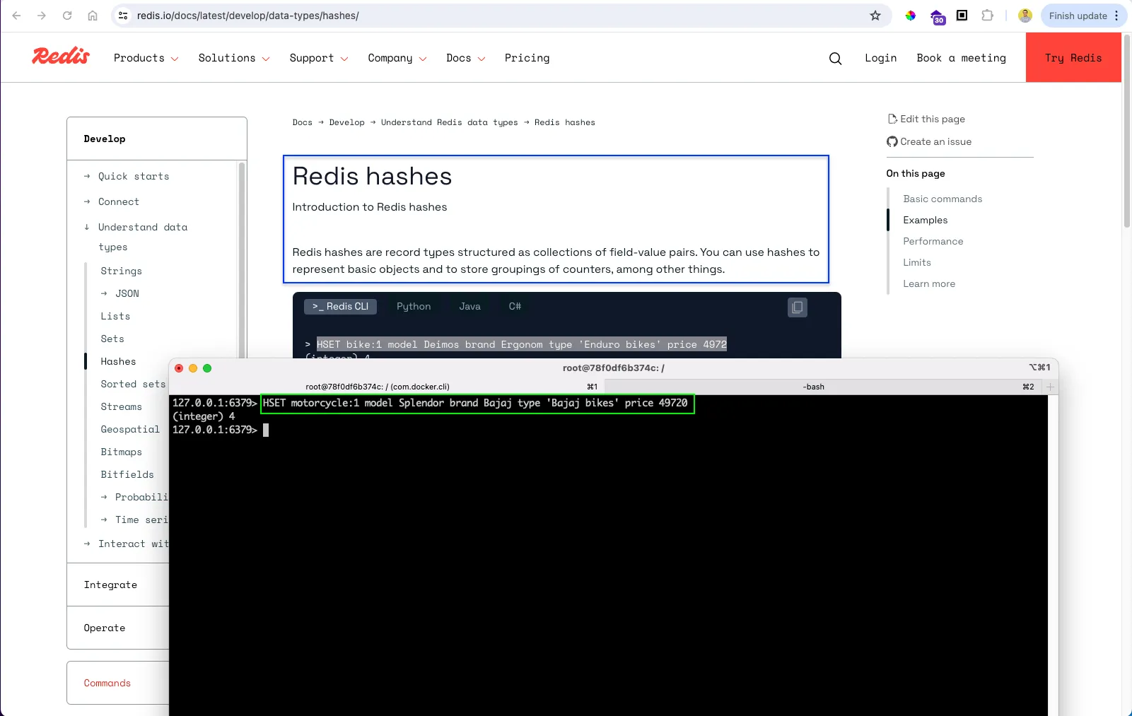Switch code sample to C# tab
The width and height of the screenshot is (1132, 716).
point(515,306)
